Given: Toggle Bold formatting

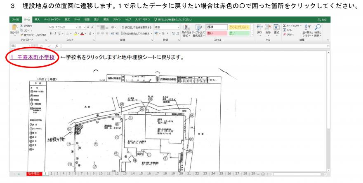Looking at the screenshot, I should [51, 33].
